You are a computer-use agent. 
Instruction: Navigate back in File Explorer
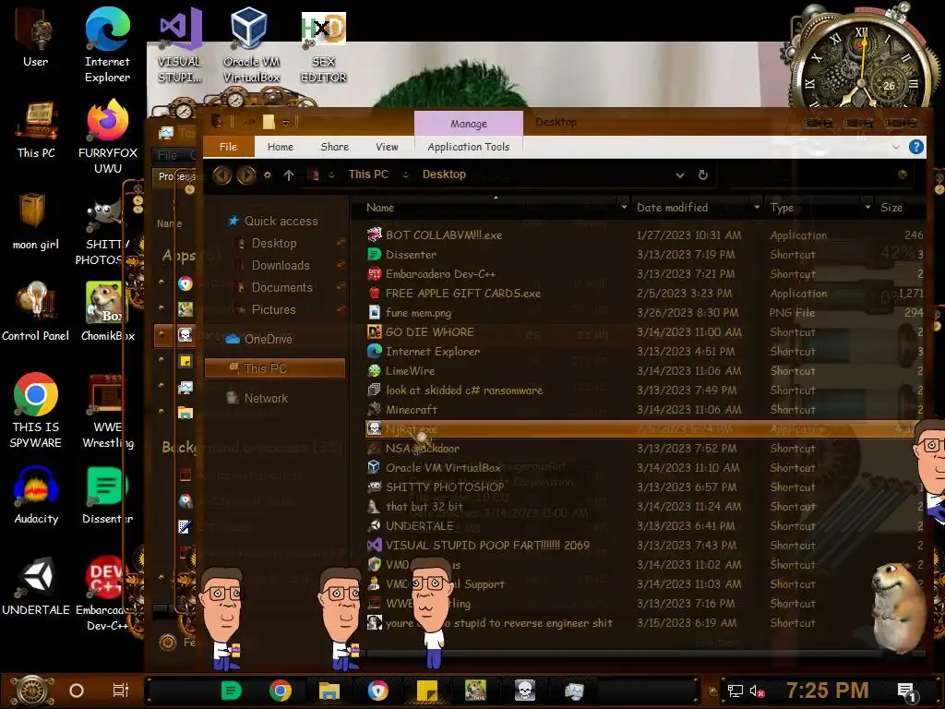coord(221,174)
